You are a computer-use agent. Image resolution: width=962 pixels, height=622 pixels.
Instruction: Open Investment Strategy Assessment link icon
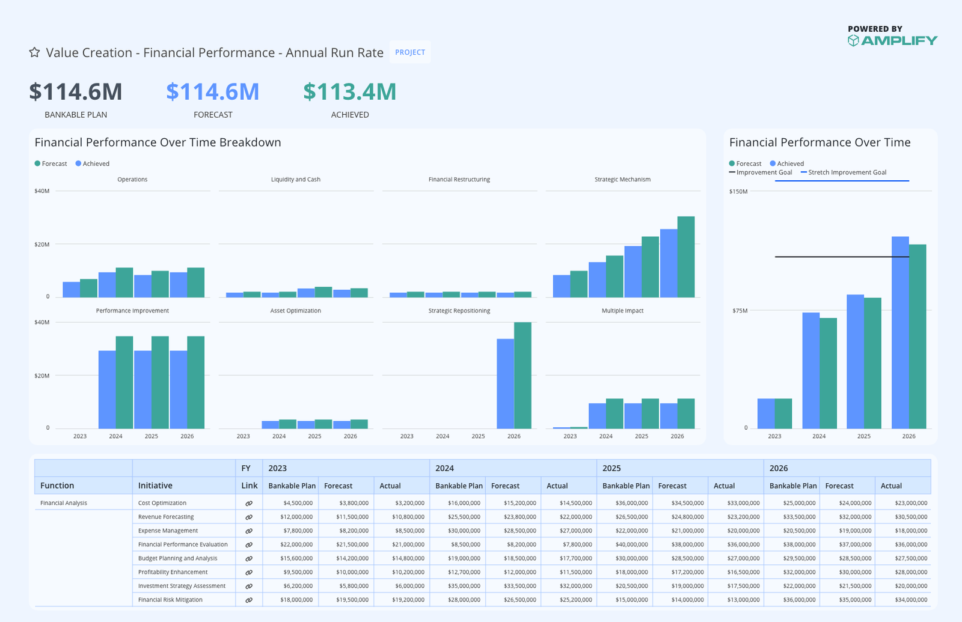point(249,586)
